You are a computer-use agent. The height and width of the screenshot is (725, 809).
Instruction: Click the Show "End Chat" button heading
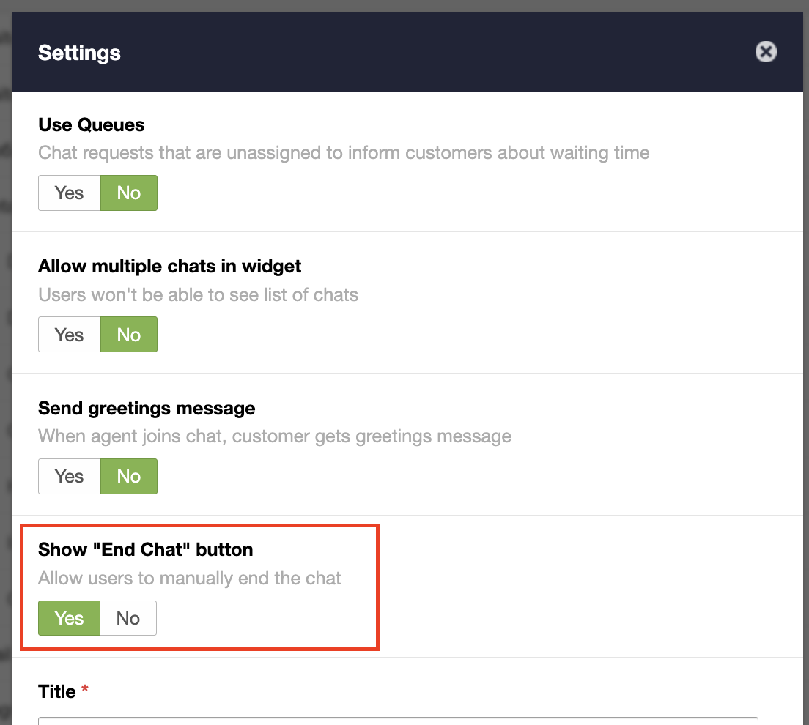(145, 549)
